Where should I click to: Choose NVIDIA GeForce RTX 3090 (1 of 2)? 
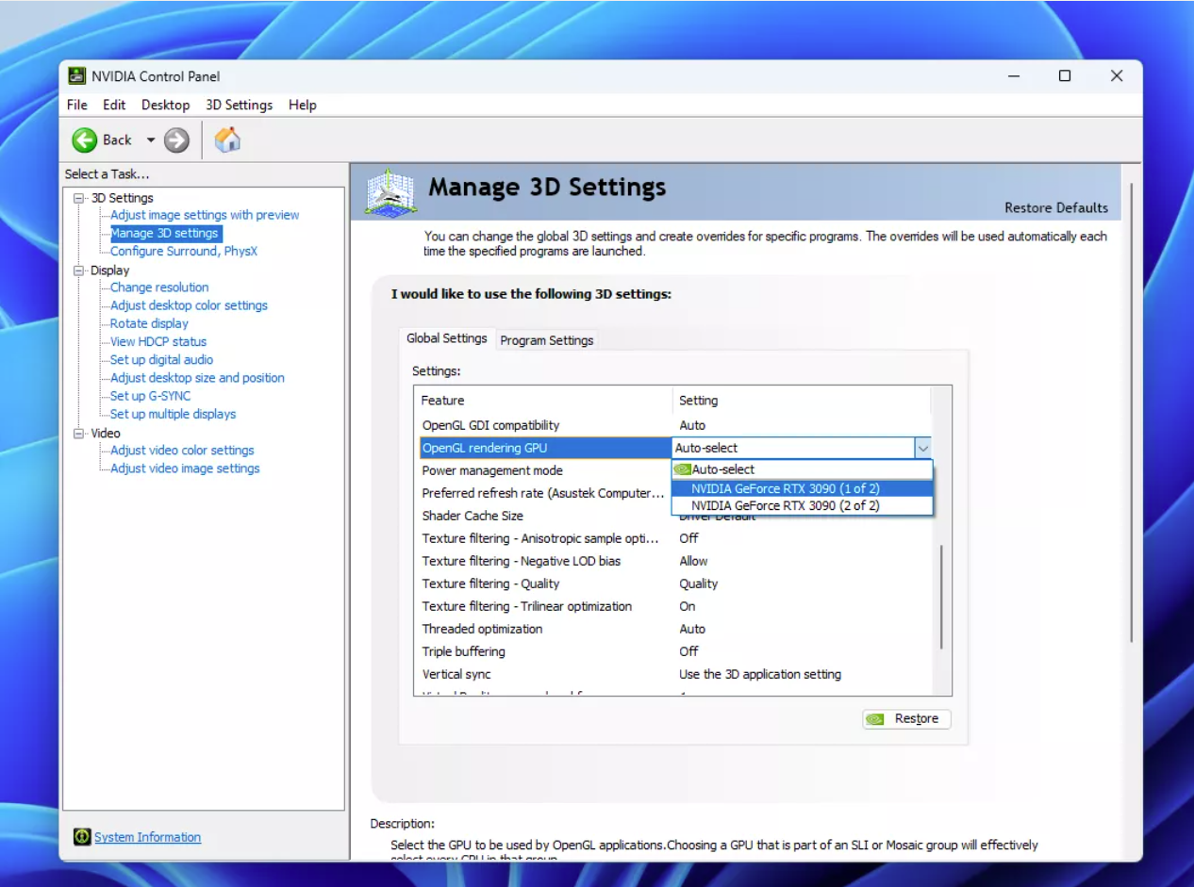pos(802,488)
